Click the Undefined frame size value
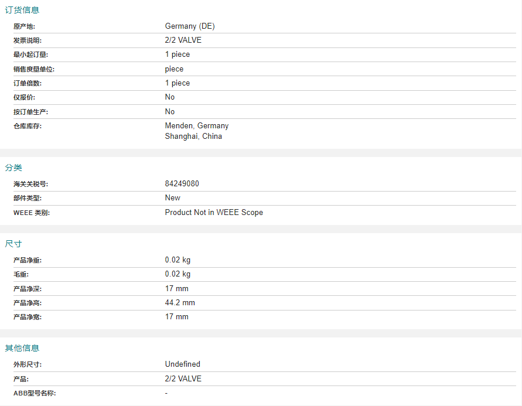This screenshot has width=522, height=406. [x=182, y=364]
